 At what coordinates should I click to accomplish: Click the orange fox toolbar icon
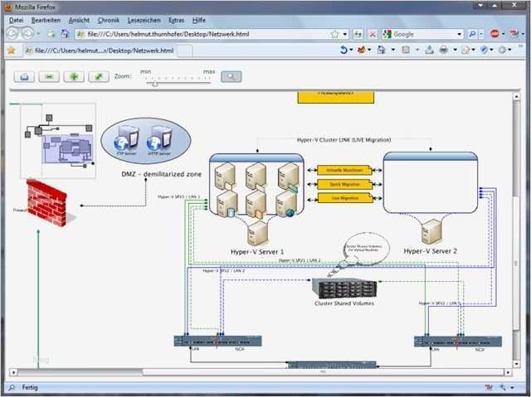362,50
